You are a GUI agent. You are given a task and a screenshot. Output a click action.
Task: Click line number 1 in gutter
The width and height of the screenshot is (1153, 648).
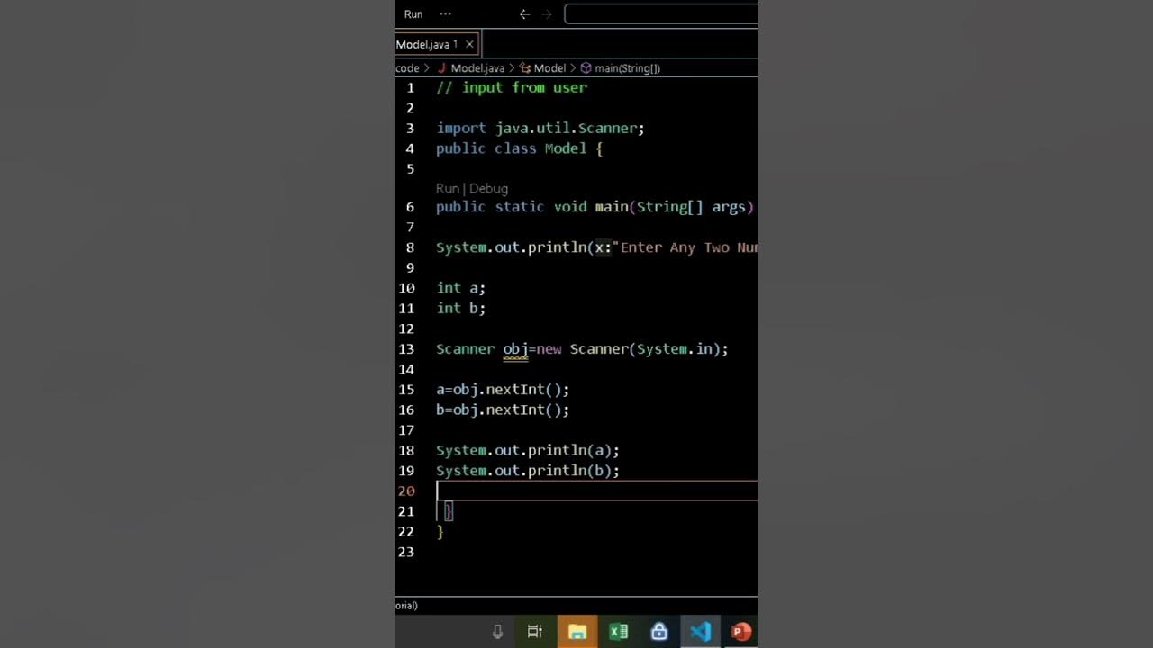pos(410,87)
